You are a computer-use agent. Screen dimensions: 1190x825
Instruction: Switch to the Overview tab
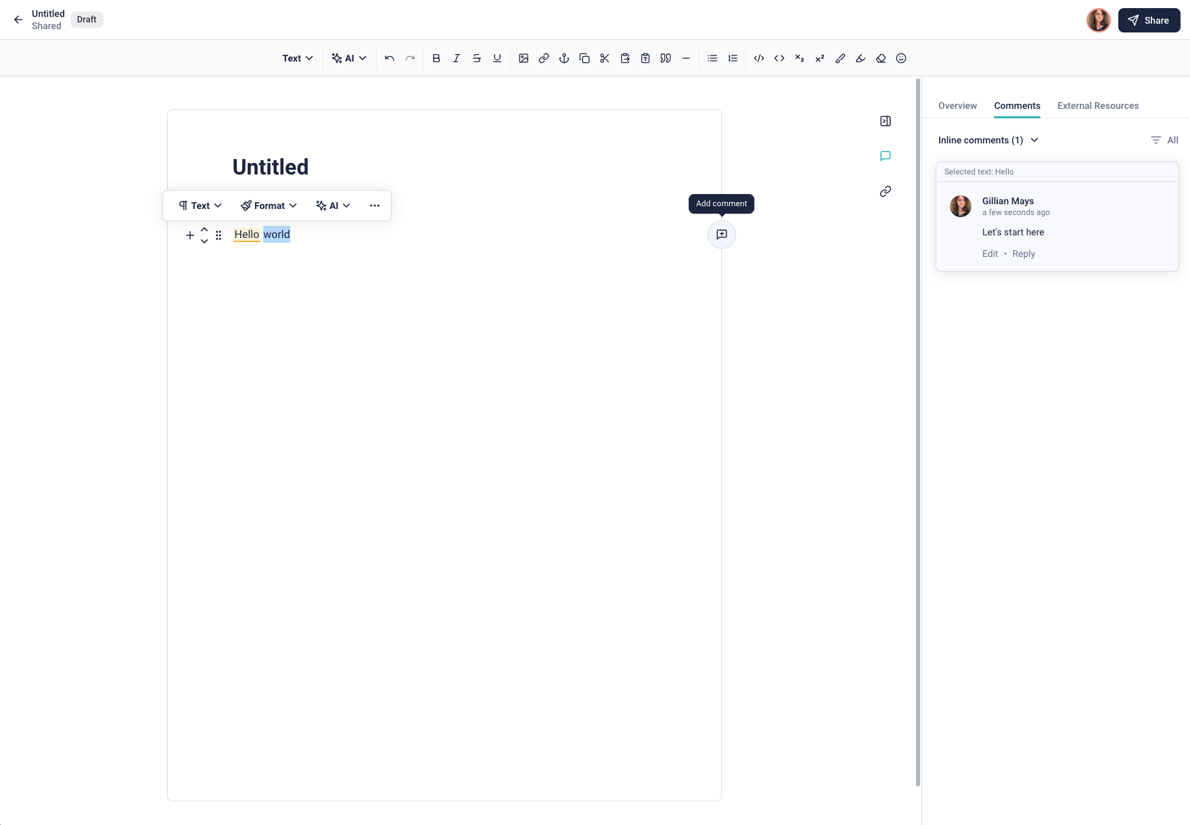[x=957, y=105]
